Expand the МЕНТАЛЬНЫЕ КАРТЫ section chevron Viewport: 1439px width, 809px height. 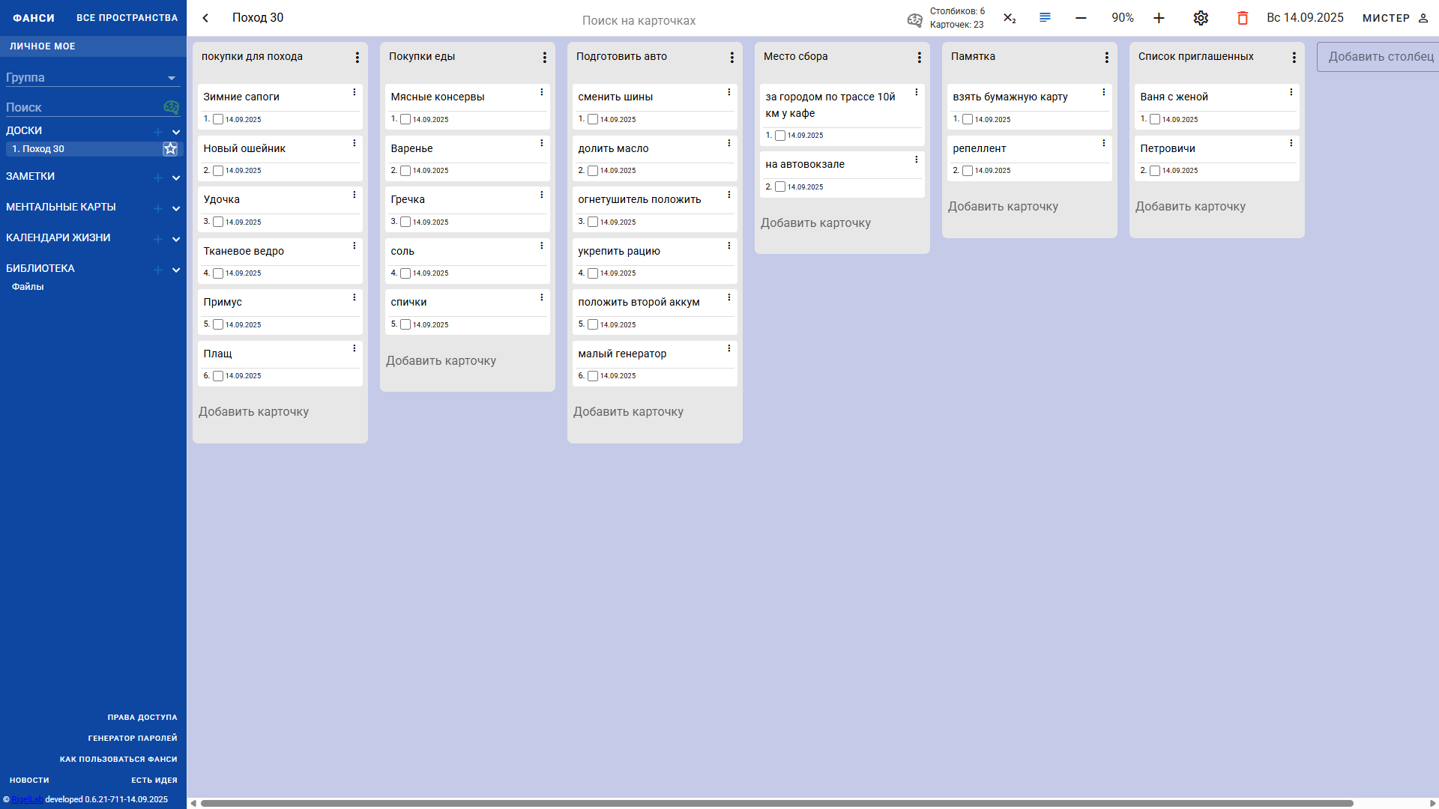[176, 208]
